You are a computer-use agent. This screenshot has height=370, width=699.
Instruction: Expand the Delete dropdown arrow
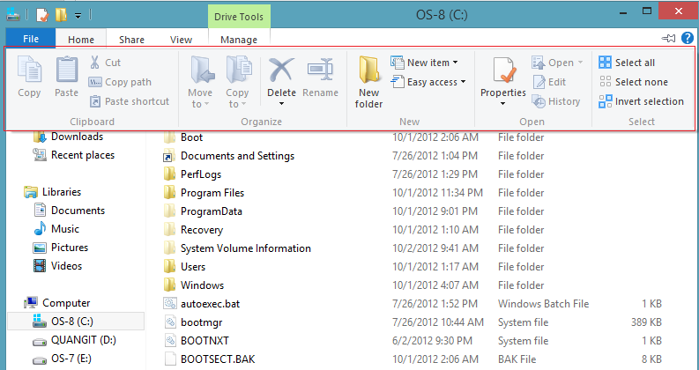pos(281,104)
